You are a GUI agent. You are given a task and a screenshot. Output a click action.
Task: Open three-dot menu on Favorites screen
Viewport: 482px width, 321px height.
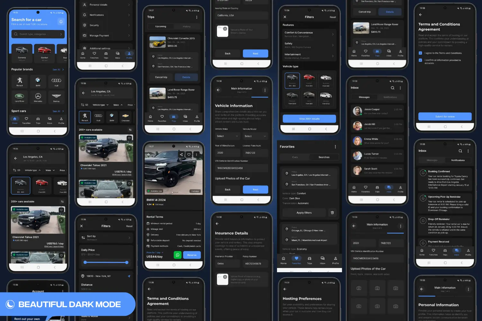335,147
